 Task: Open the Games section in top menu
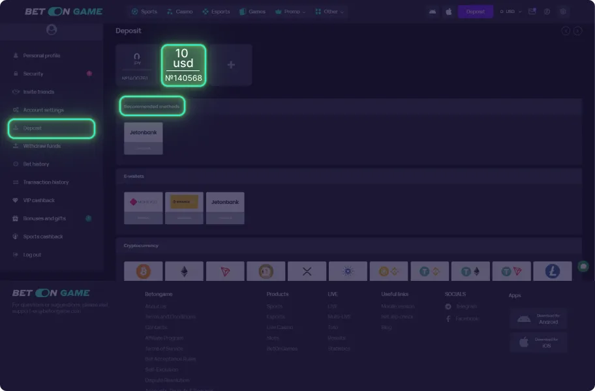[252, 11]
